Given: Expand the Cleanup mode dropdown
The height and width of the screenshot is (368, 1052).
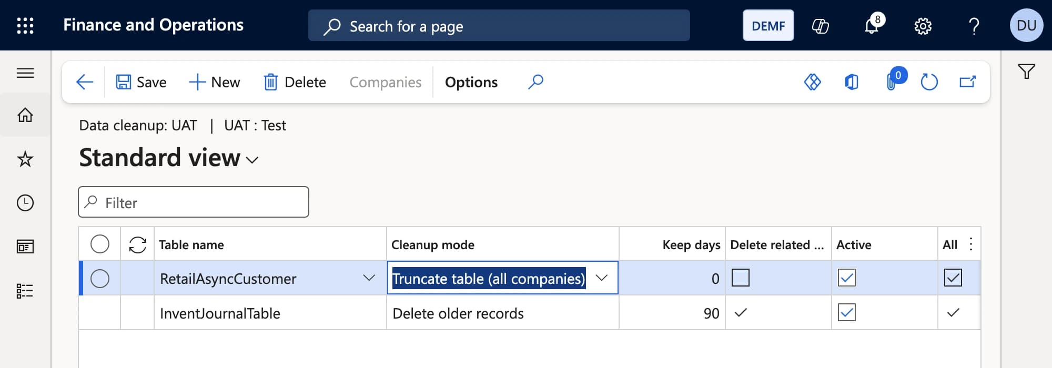Looking at the screenshot, I should pos(601,278).
